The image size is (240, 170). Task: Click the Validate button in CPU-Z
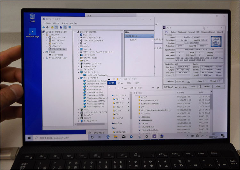[x=206, y=86]
